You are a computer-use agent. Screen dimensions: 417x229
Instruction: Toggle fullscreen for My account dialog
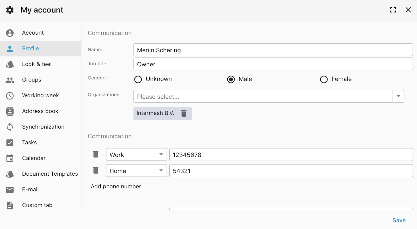(x=393, y=10)
